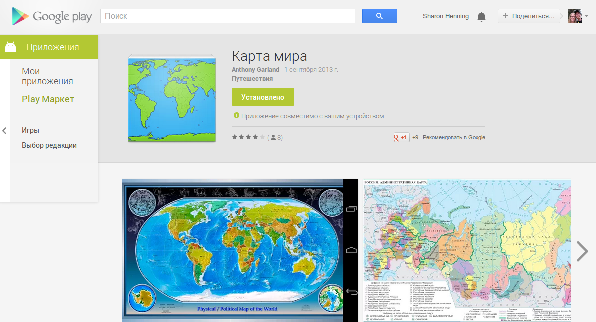Click the ratings count people icon
The height and width of the screenshot is (322, 596).
(273, 137)
